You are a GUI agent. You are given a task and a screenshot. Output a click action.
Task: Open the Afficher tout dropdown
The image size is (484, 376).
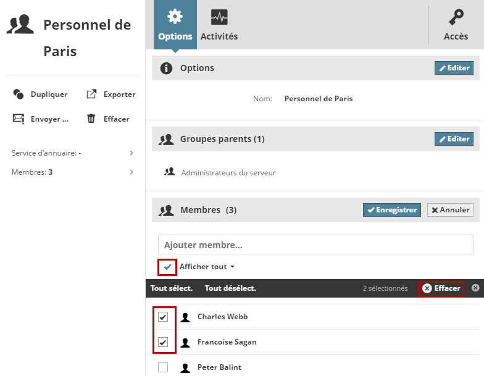click(x=207, y=267)
